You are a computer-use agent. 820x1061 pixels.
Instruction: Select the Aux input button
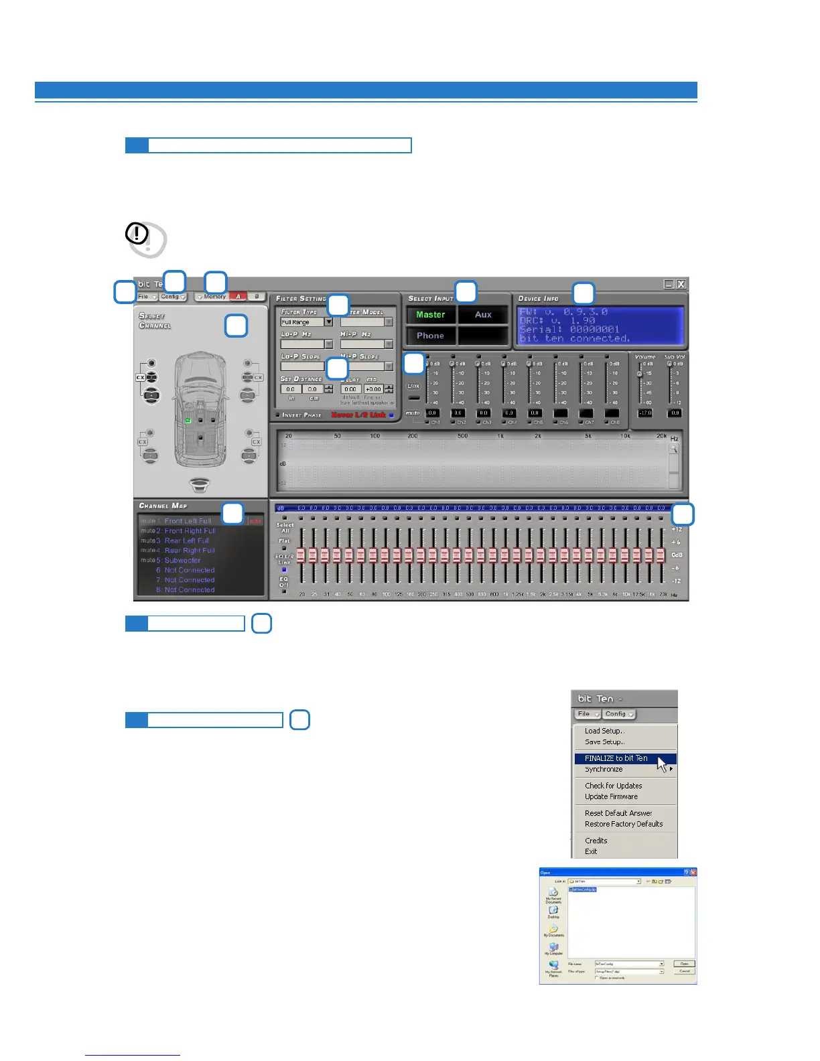tap(483, 315)
